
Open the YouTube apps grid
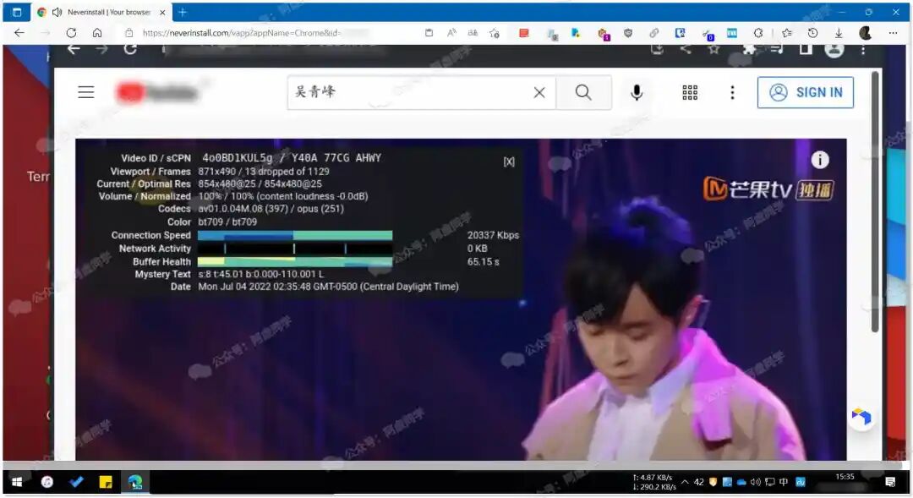690,92
